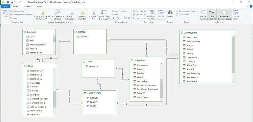Toggle Zone de calcul
This screenshot has height=122, width=253.
(x=236, y=15)
